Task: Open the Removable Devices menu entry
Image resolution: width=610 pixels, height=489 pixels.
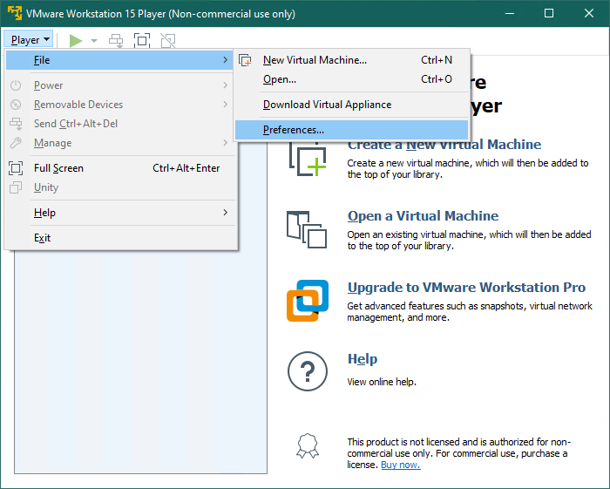Action: (x=119, y=105)
